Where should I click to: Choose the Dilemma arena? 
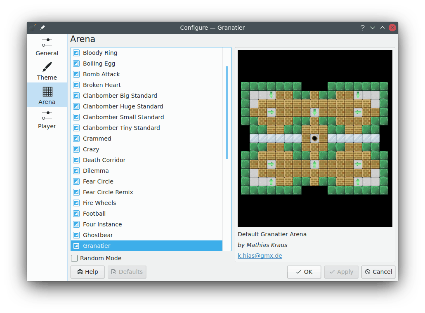146,171
